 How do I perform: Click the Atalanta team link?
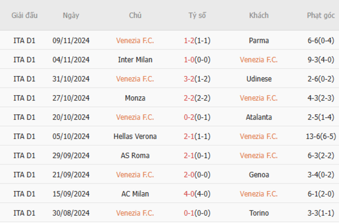point(259,117)
